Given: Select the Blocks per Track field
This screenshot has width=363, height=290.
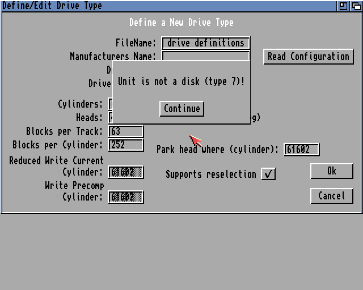Looking at the screenshot, I should pos(125,131).
